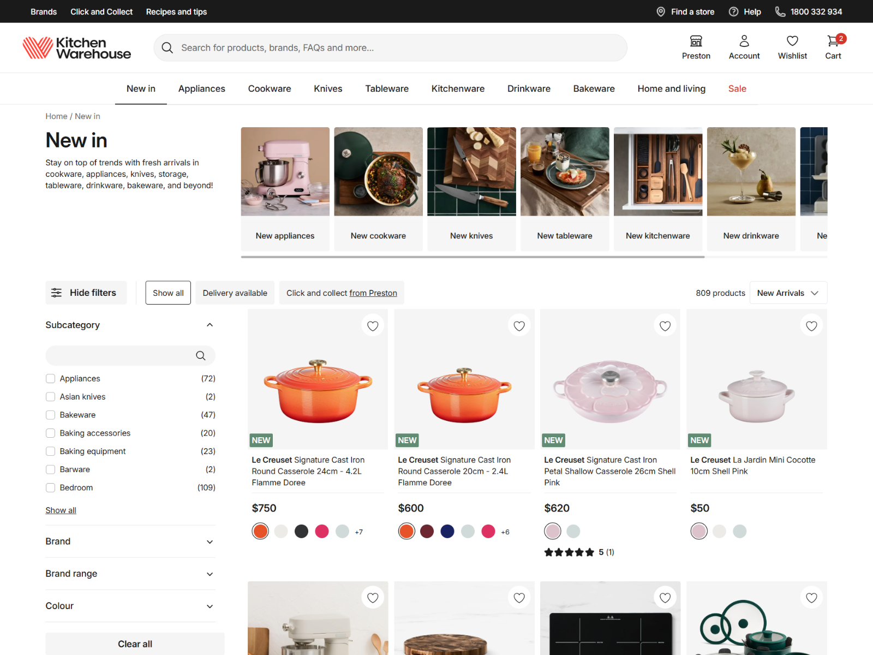
Task: Add La Jardin Mini Cocotte to wishlist
Action: point(811,326)
